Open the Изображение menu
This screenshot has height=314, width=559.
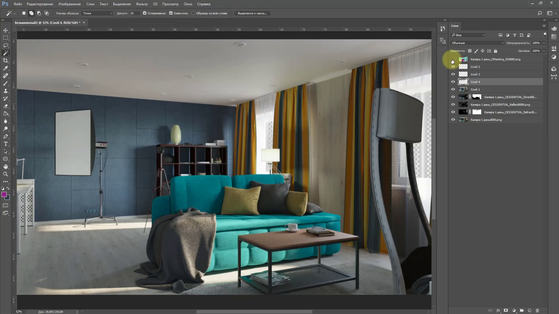tap(70, 4)
